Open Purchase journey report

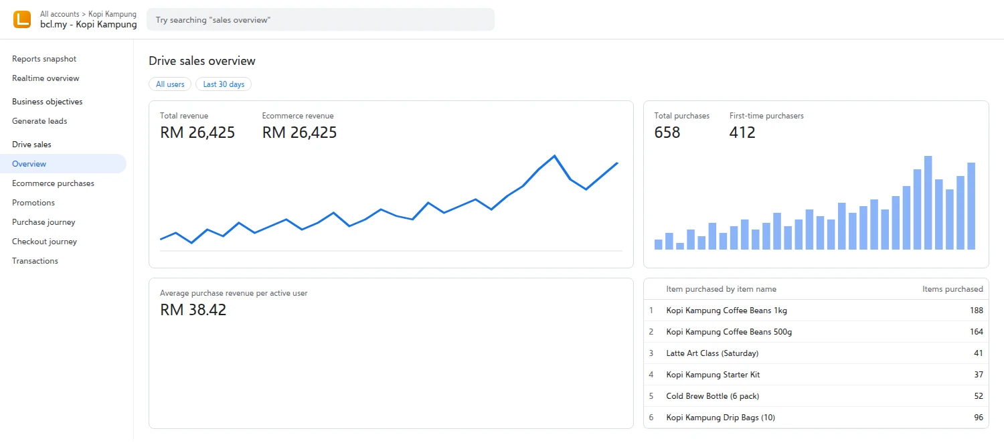(44, 222)
